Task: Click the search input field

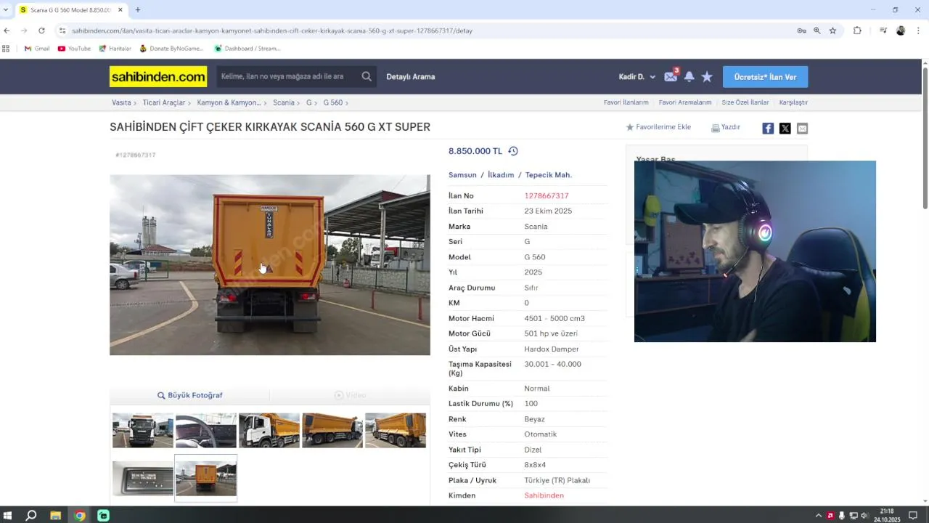Action: click(x=287, y=76)
